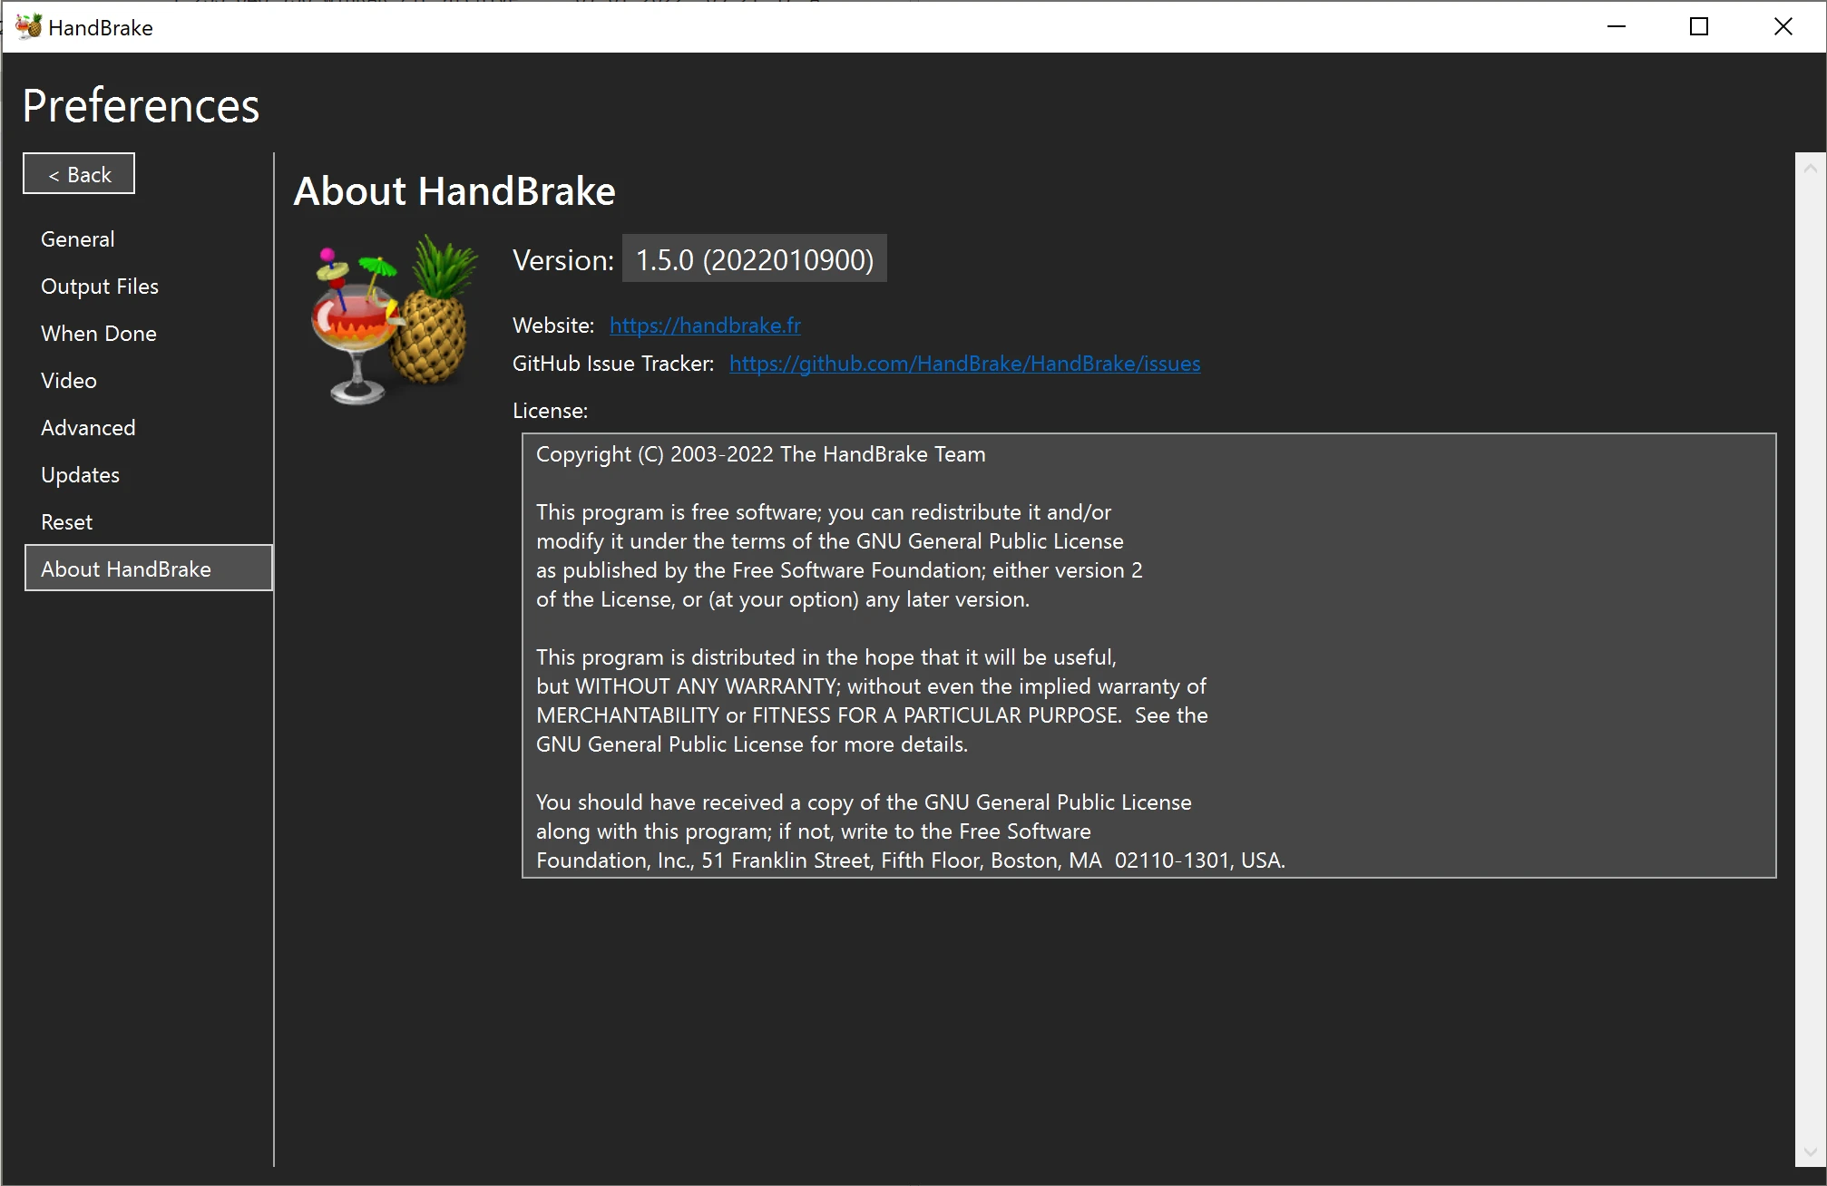The image size is (1827, 1186).
Task: Click the HandBrake cocktail and pineapple logo
Action: [x=394, y=319]
